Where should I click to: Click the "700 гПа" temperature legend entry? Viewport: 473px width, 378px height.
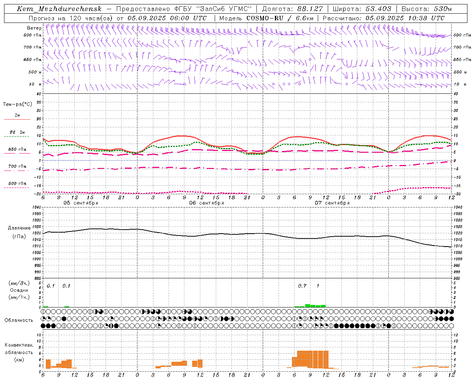(x=17, y=166)
